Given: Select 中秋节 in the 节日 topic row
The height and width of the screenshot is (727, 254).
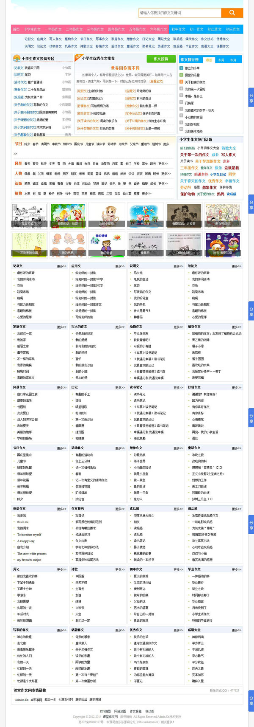Looking at the screenshot, I should (x=56, y=144).
